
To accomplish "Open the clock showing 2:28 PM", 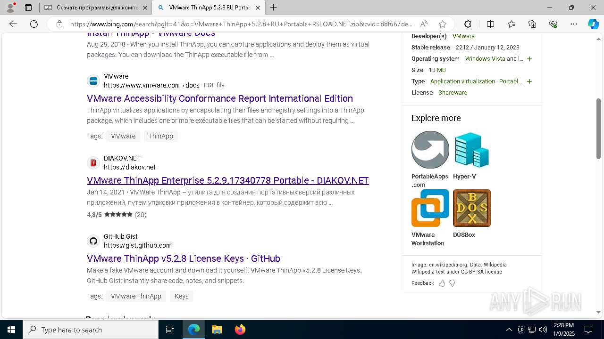I will coord(564,330).
